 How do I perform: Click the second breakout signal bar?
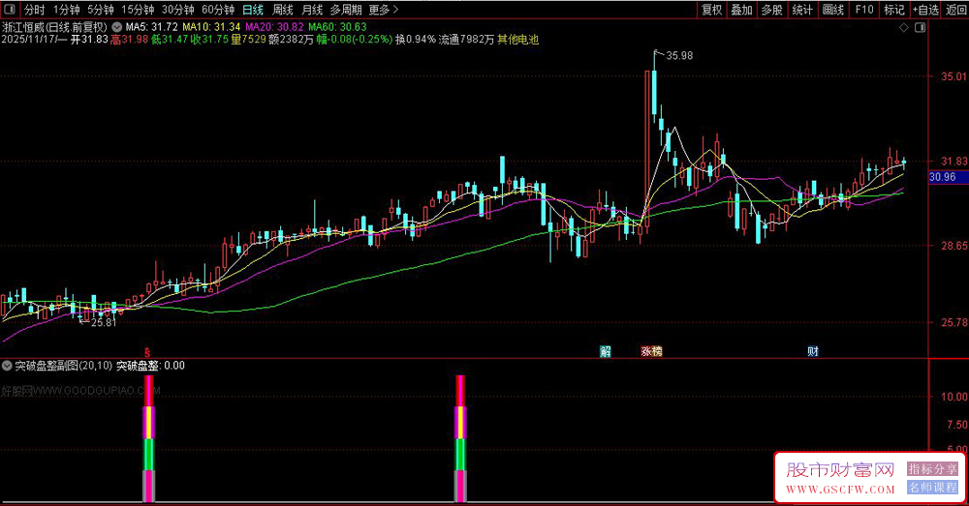coord(460,438)
